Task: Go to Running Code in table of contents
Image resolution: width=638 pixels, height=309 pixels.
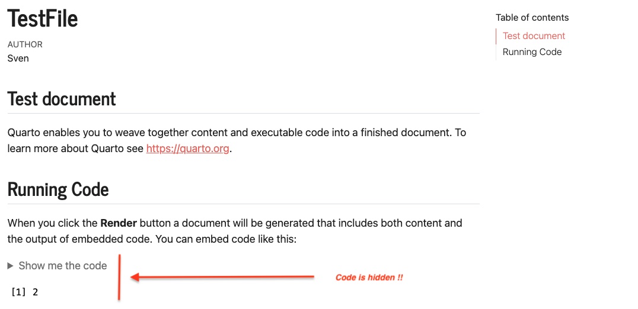Action: 532,52
